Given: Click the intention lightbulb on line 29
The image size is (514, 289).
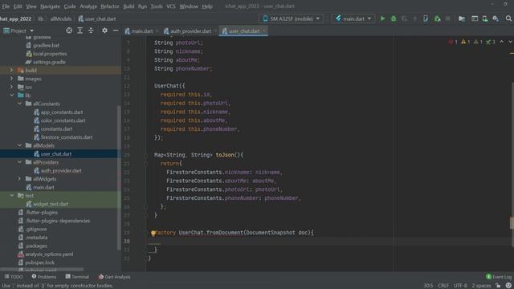Looking at the screenshot, I should (153, 233).
